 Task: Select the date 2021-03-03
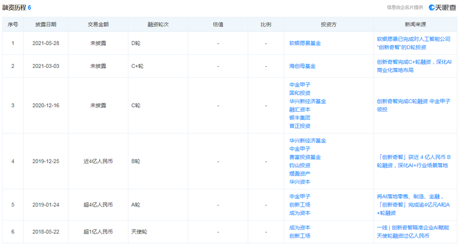pos(46,66)
